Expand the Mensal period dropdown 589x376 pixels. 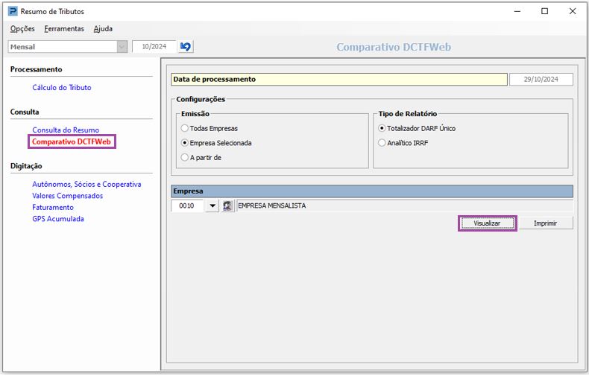pyautogui.click(x=122, y=47)
